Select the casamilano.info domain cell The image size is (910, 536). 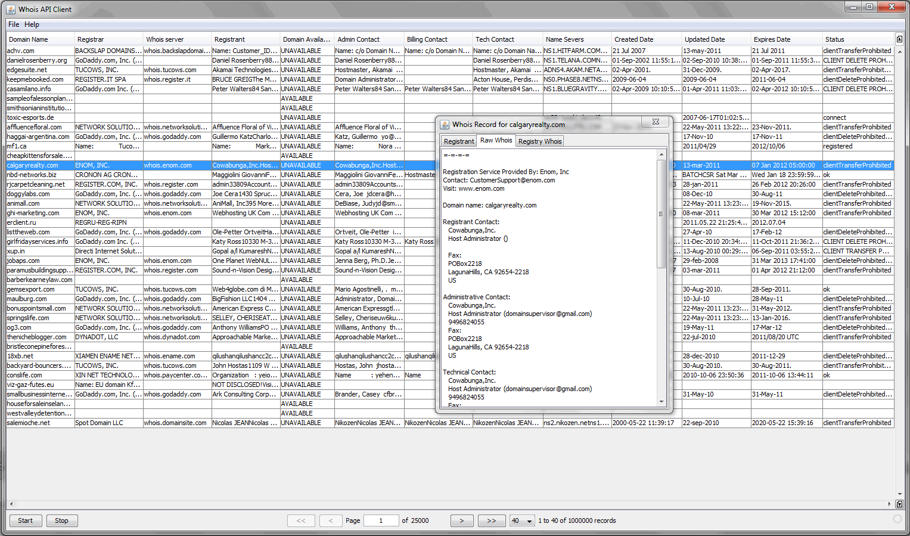tap(40, 89)
